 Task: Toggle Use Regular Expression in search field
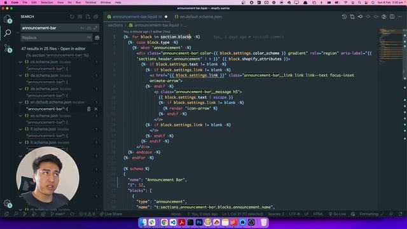pos(95,28)
